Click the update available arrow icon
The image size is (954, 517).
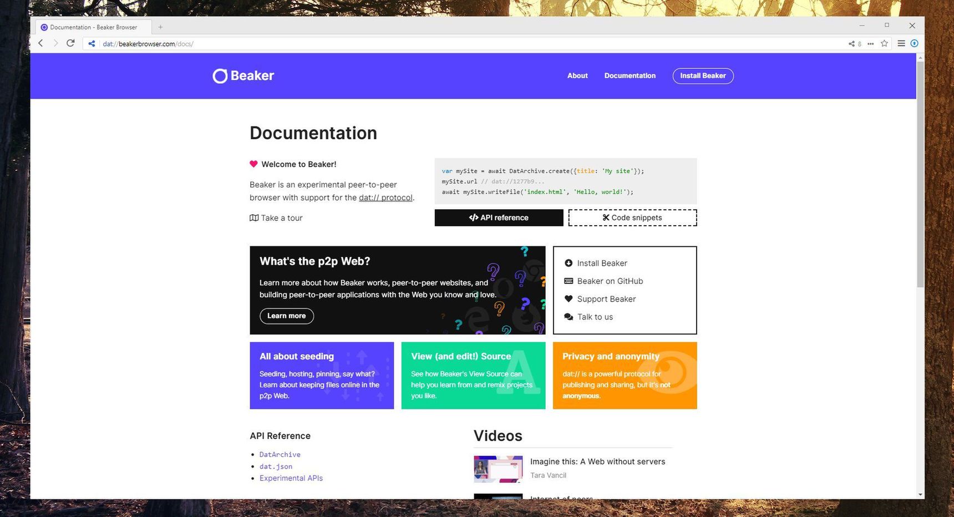pos(914,43)
